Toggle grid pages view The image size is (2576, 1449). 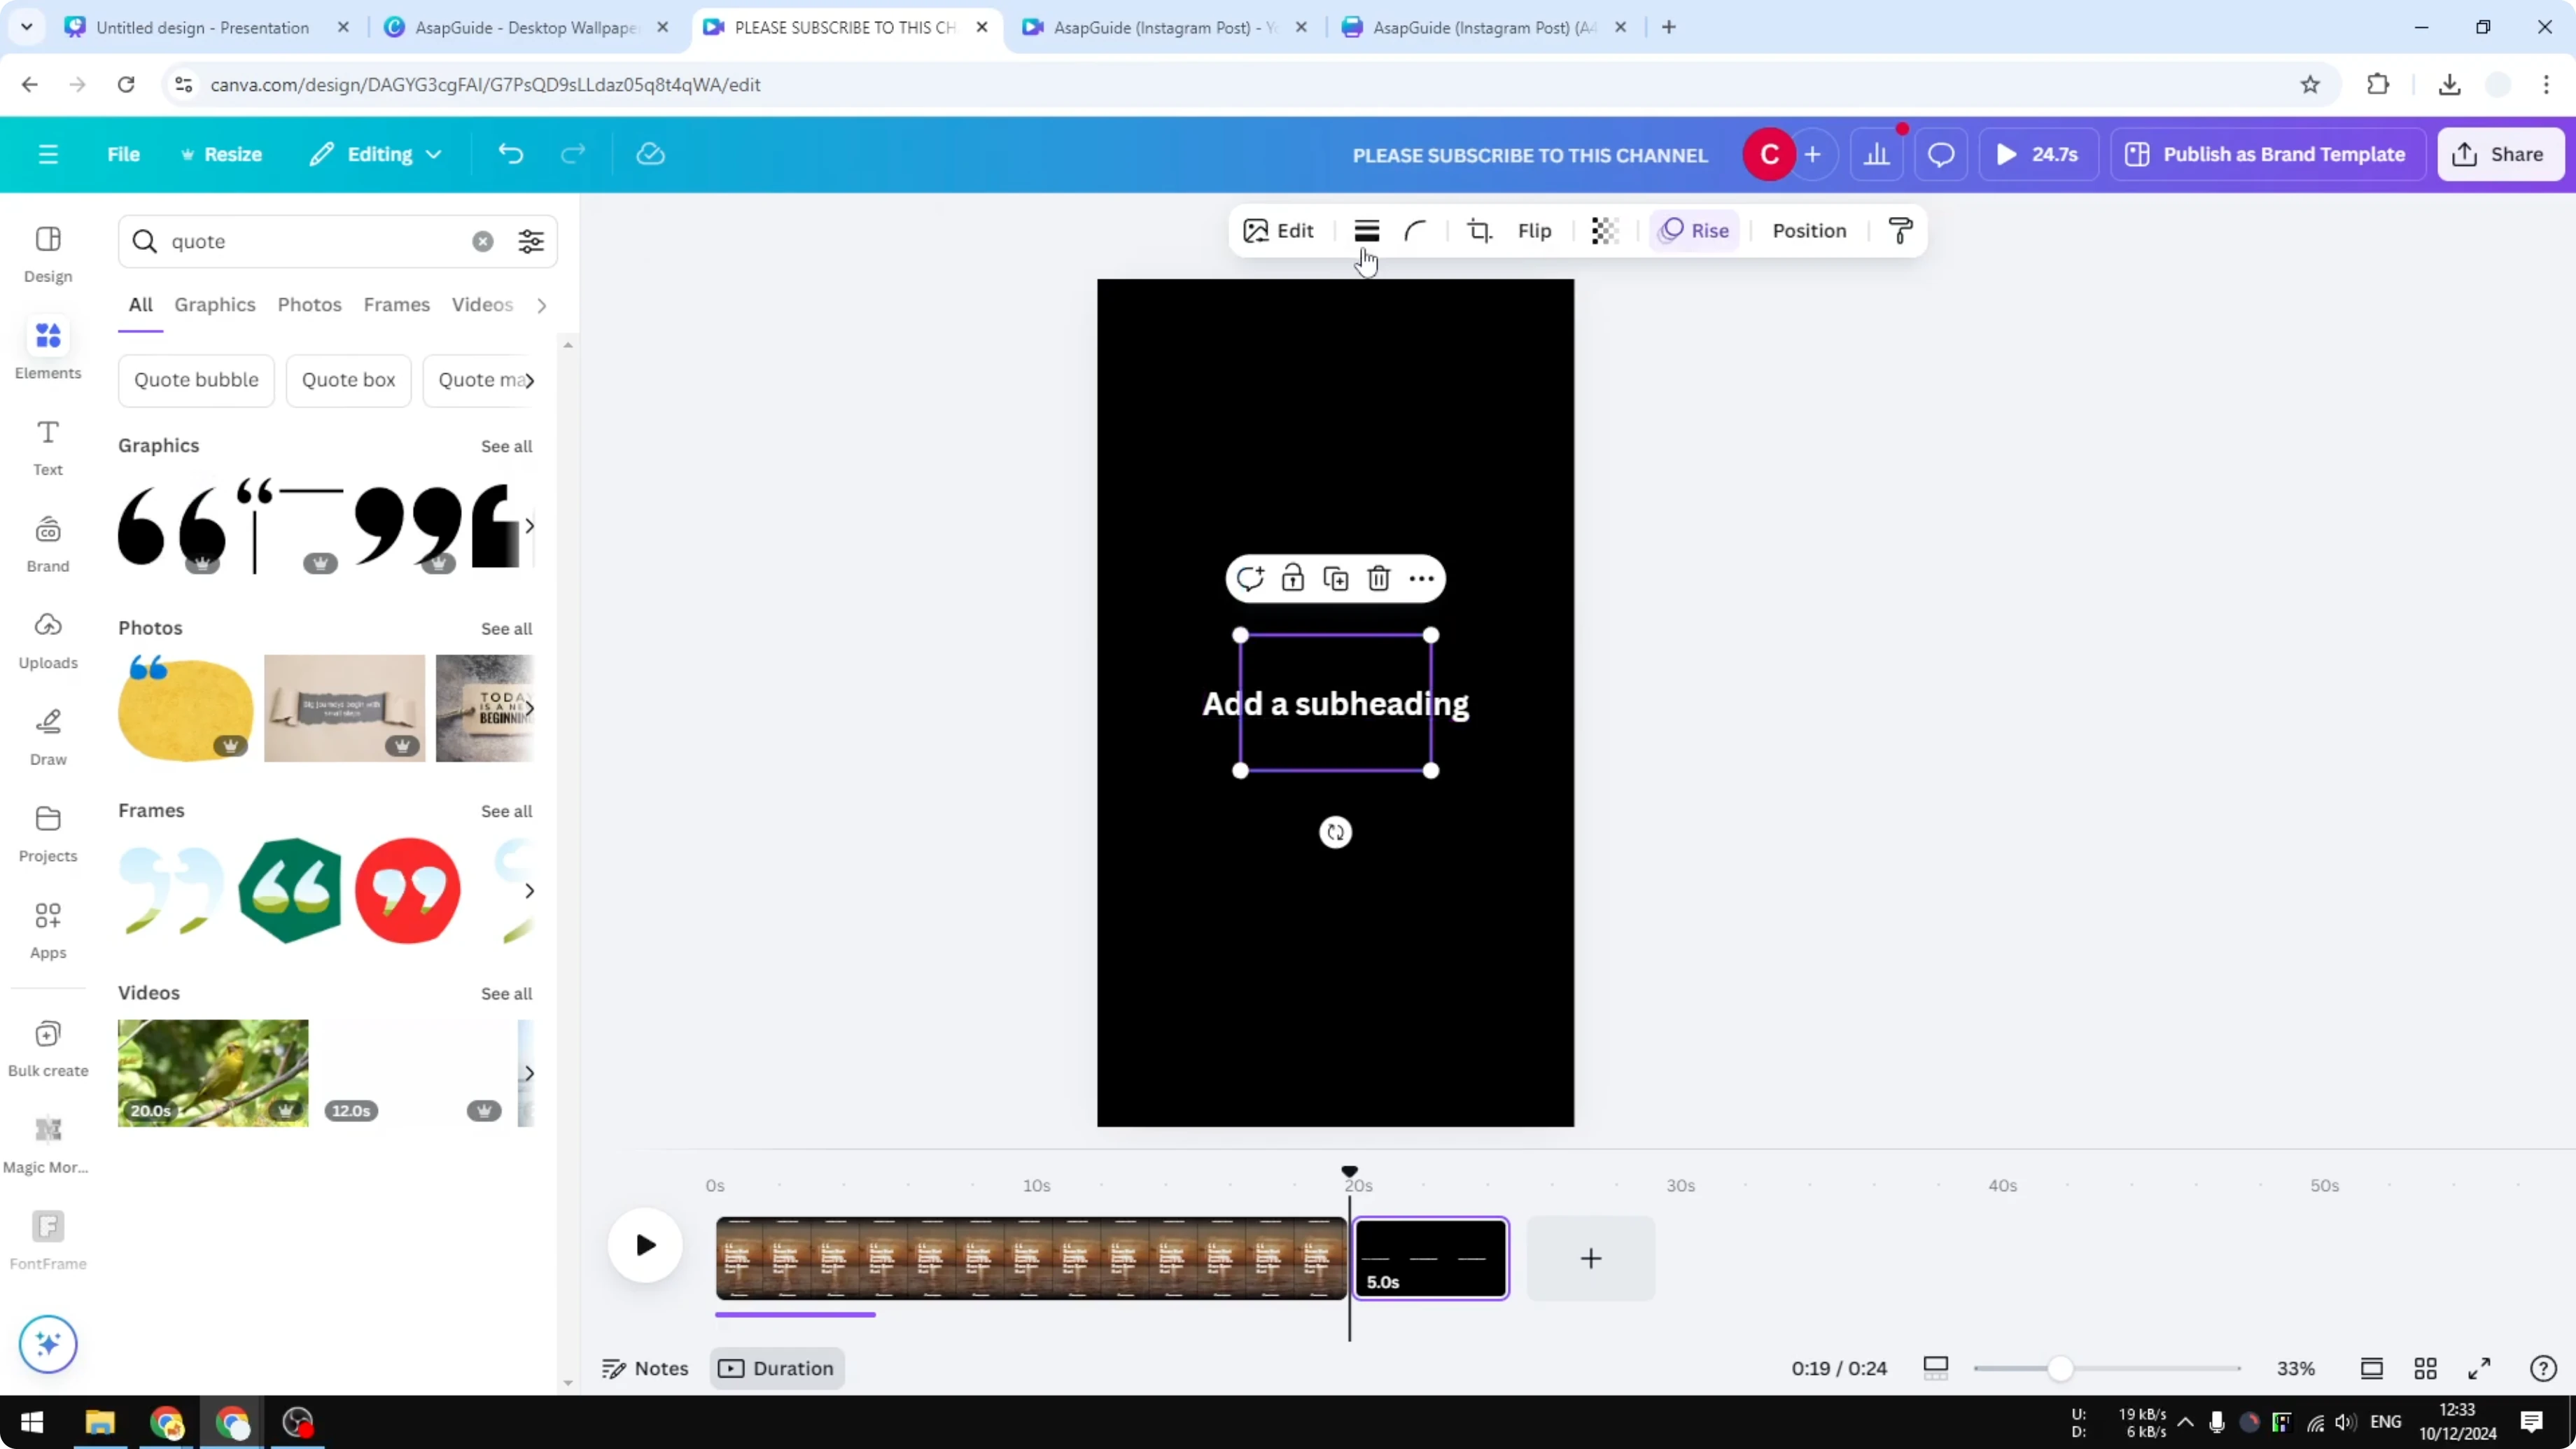click(2426, 1368)
